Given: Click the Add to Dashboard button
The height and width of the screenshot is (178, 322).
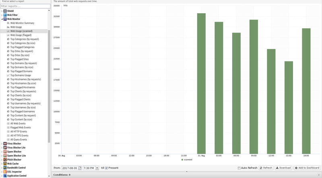Looking at the screenshot, I should click(307, 168).
